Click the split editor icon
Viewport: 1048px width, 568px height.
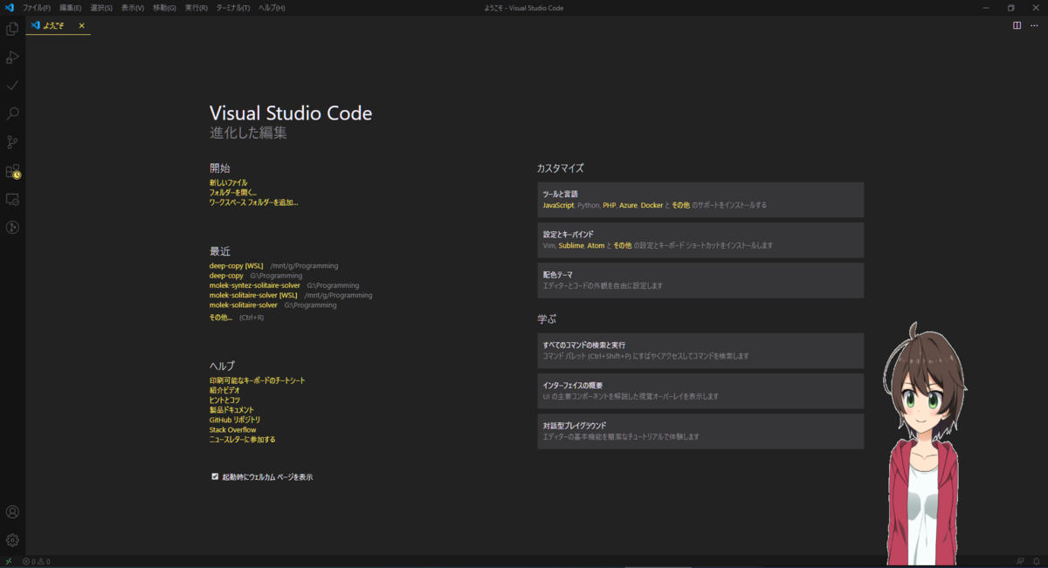[1017, 25]
